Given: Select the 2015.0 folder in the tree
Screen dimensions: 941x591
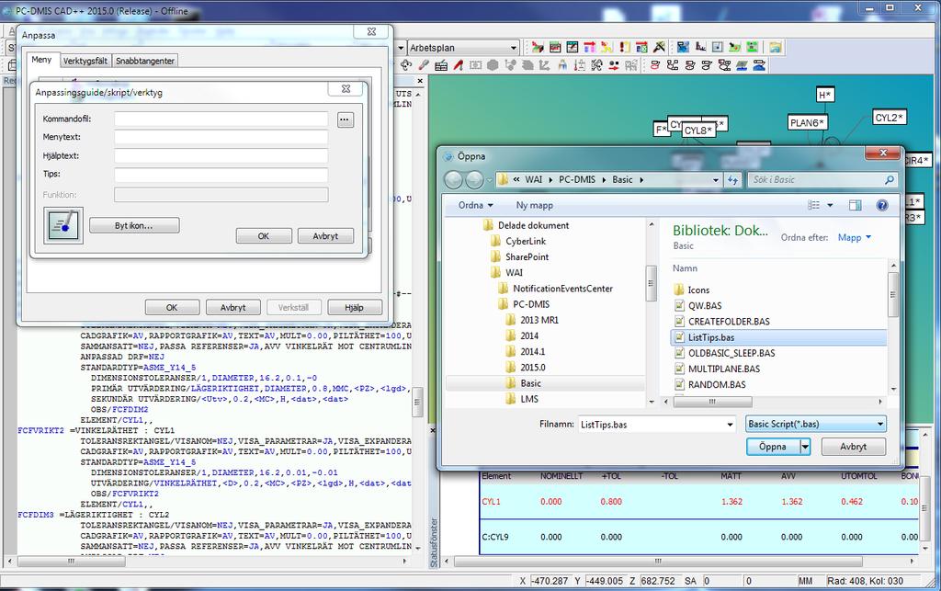Looking at the screenshot, I should [532, 368].
